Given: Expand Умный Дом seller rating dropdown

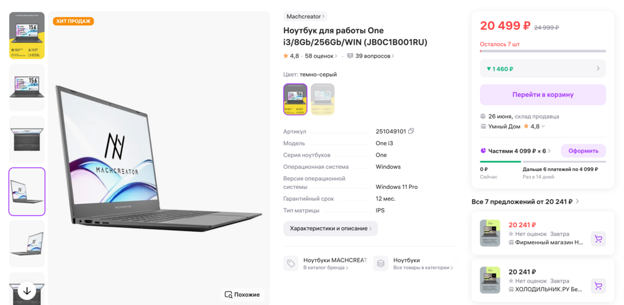Looking at the screenshot, I should tap(543, 126).
